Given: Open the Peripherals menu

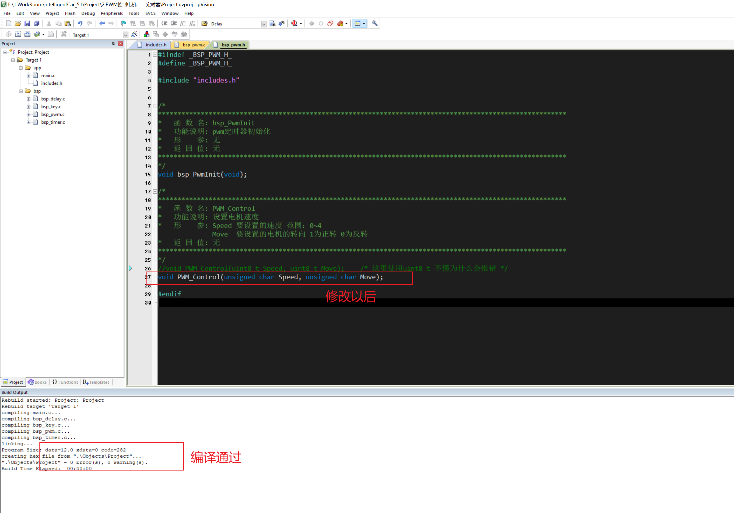Looking at the screenshot, I should tap(112, 13).
